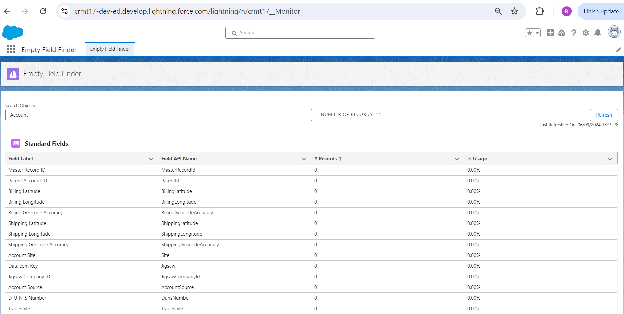Reload the page with the refresh icon
624x314 pixels.
click(x=43, y=11)
